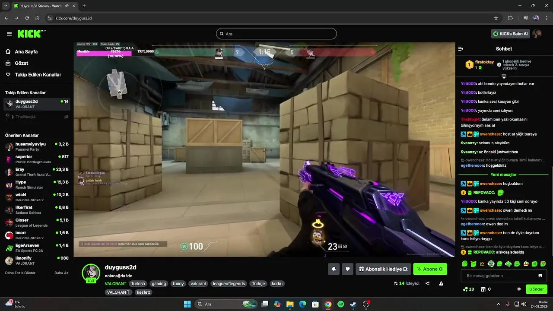The image size is (553, 311).
Task: Open the Kick hamburger menu
Action: coord(9,34)
